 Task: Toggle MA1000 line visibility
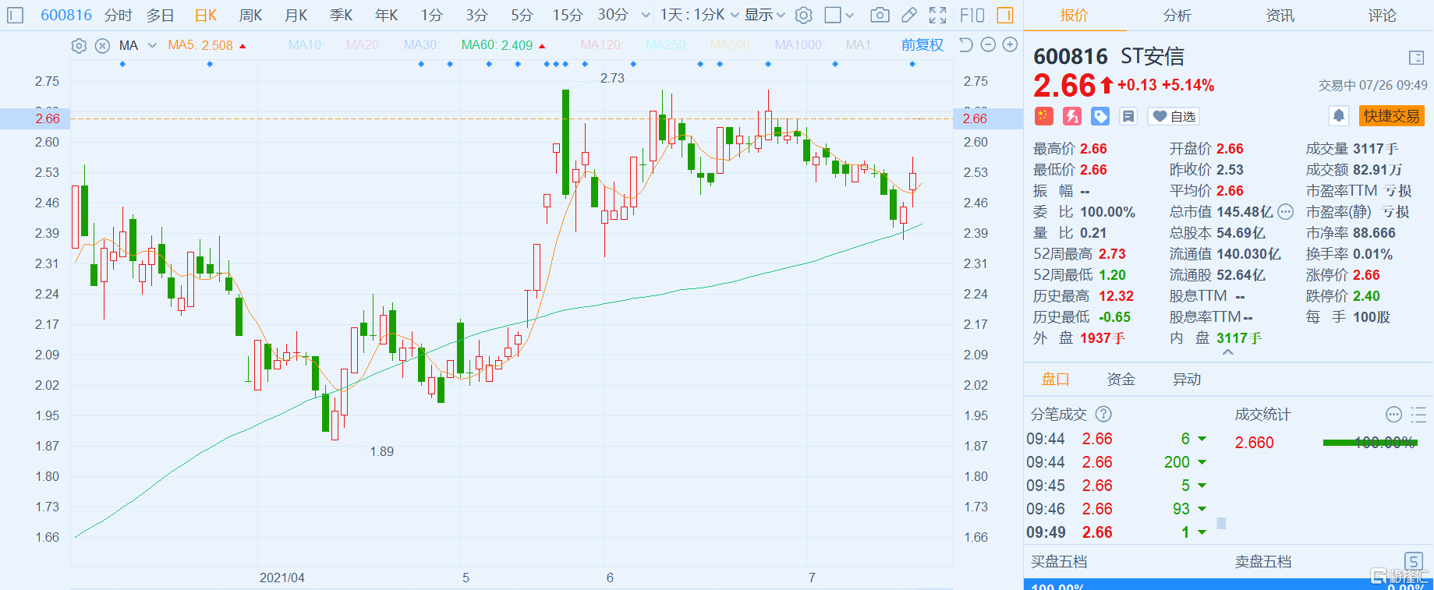[x=798, y=45]
